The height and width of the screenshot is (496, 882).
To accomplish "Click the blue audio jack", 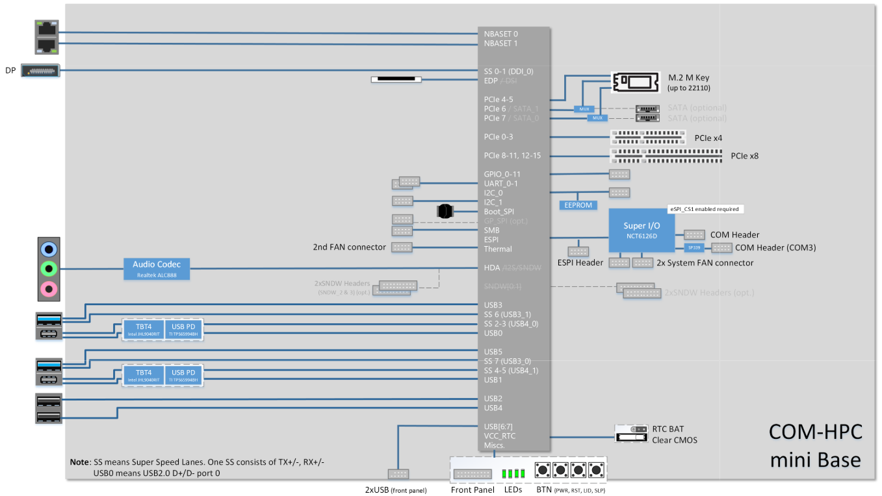I will pos(49,249).
